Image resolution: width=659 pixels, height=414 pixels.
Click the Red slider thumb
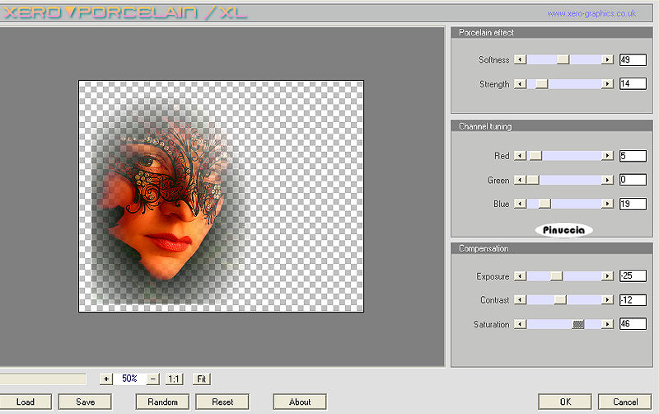(535, 156)
